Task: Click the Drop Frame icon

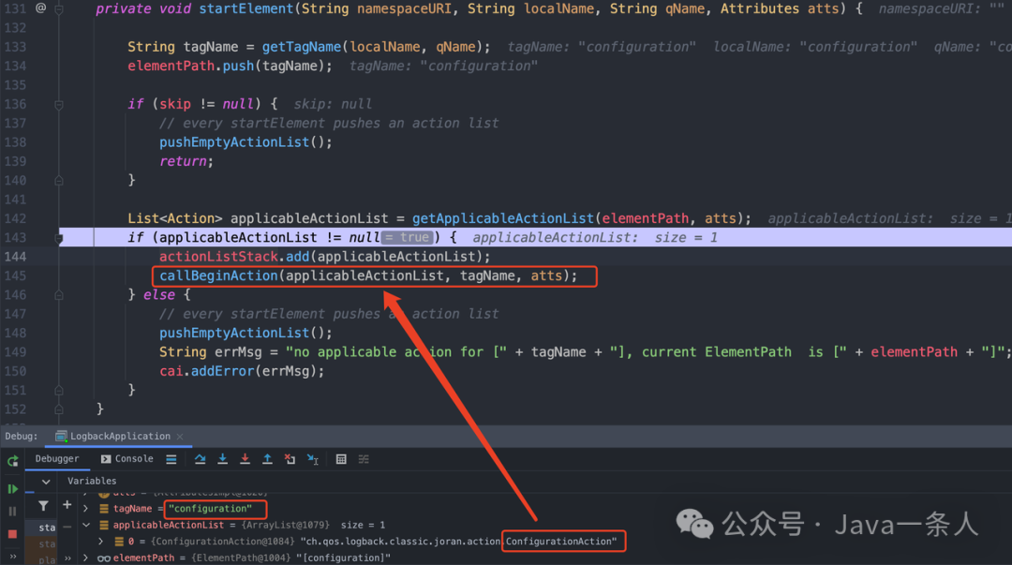Action: pyautogui.click(x=290, y=459)
